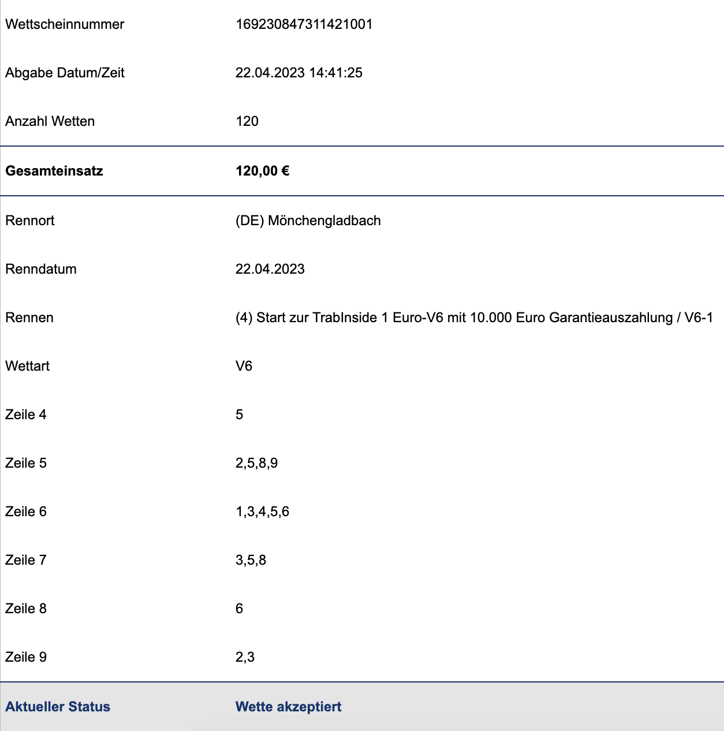Viewport: 724px width, 731px height.
Task: Select the Zeile 5 label
Action: (x=26, y=463)
